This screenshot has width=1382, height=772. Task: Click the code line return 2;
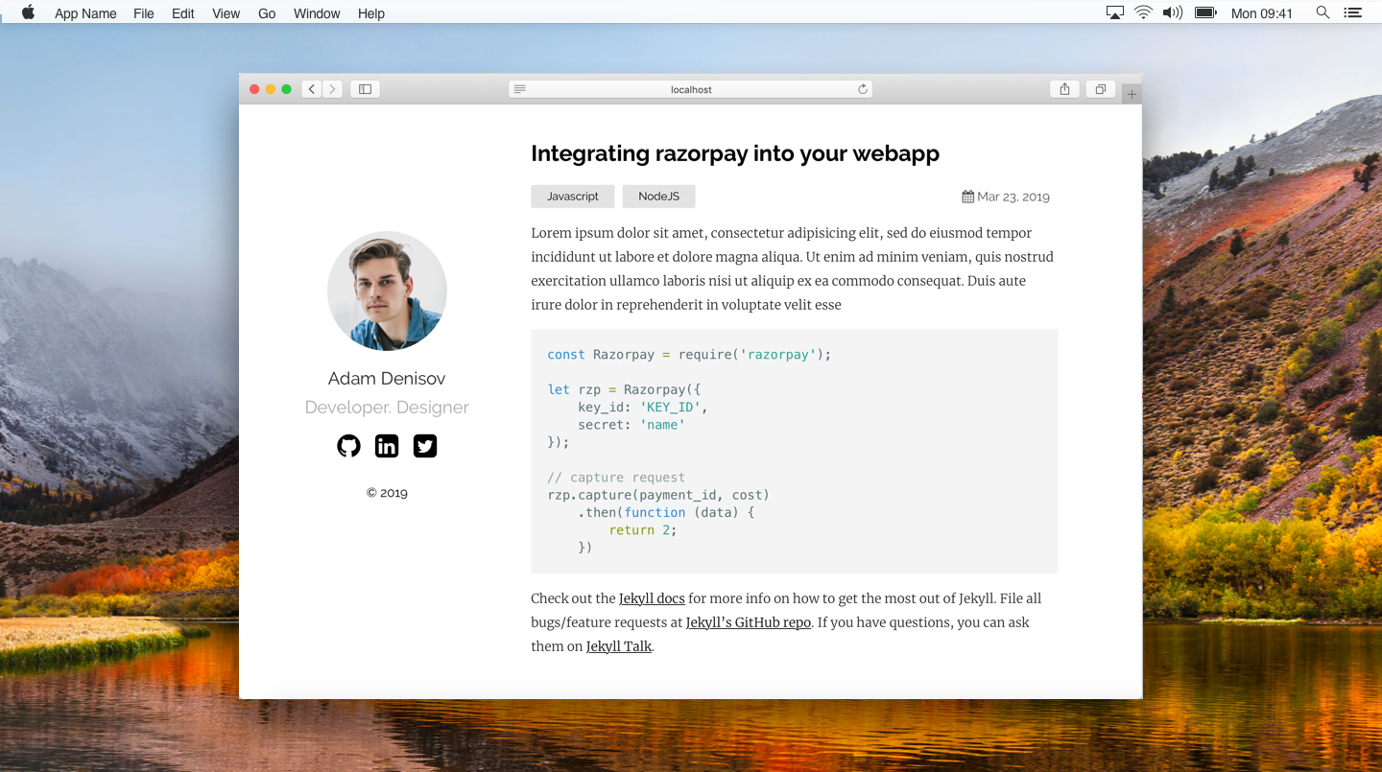[x=643, y=530]
